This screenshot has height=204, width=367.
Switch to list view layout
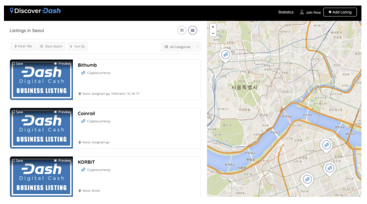click(193, 30)
